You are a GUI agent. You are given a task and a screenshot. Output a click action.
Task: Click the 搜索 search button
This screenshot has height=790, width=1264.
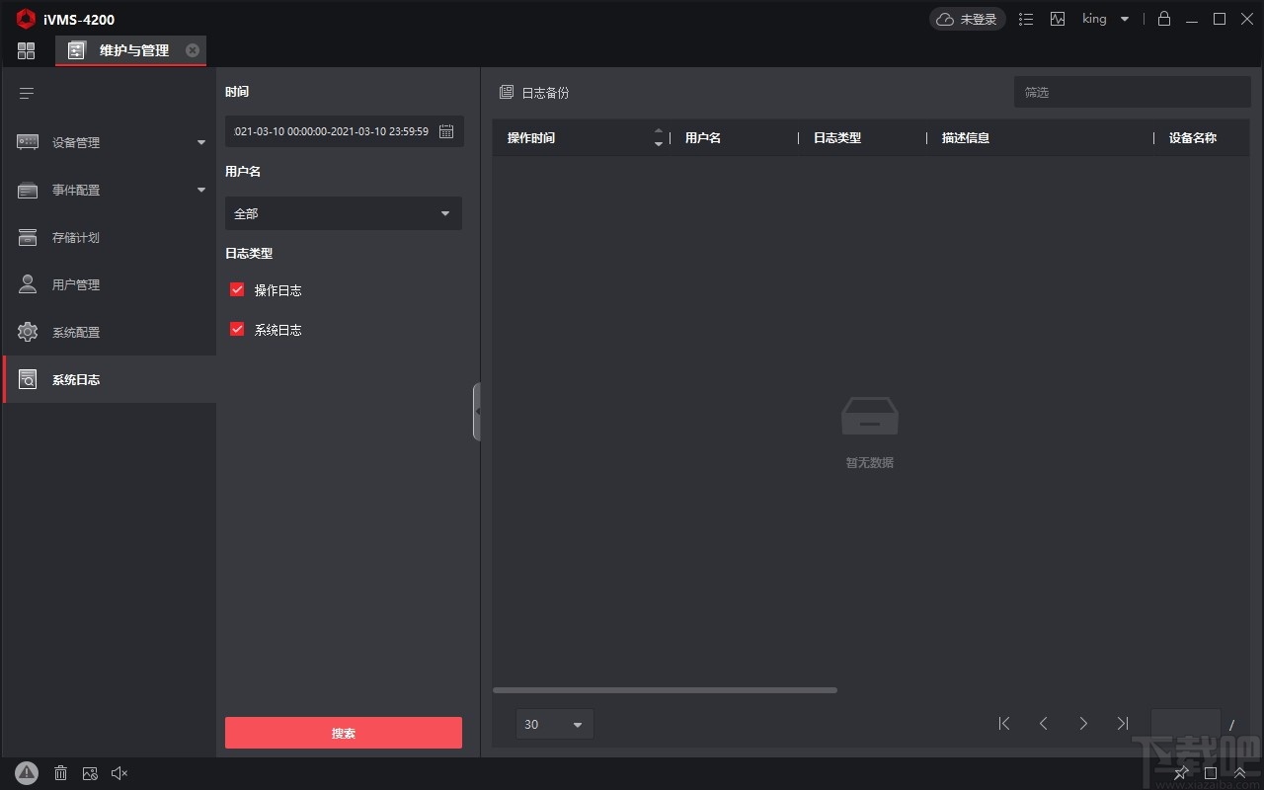tap(343, 733)
